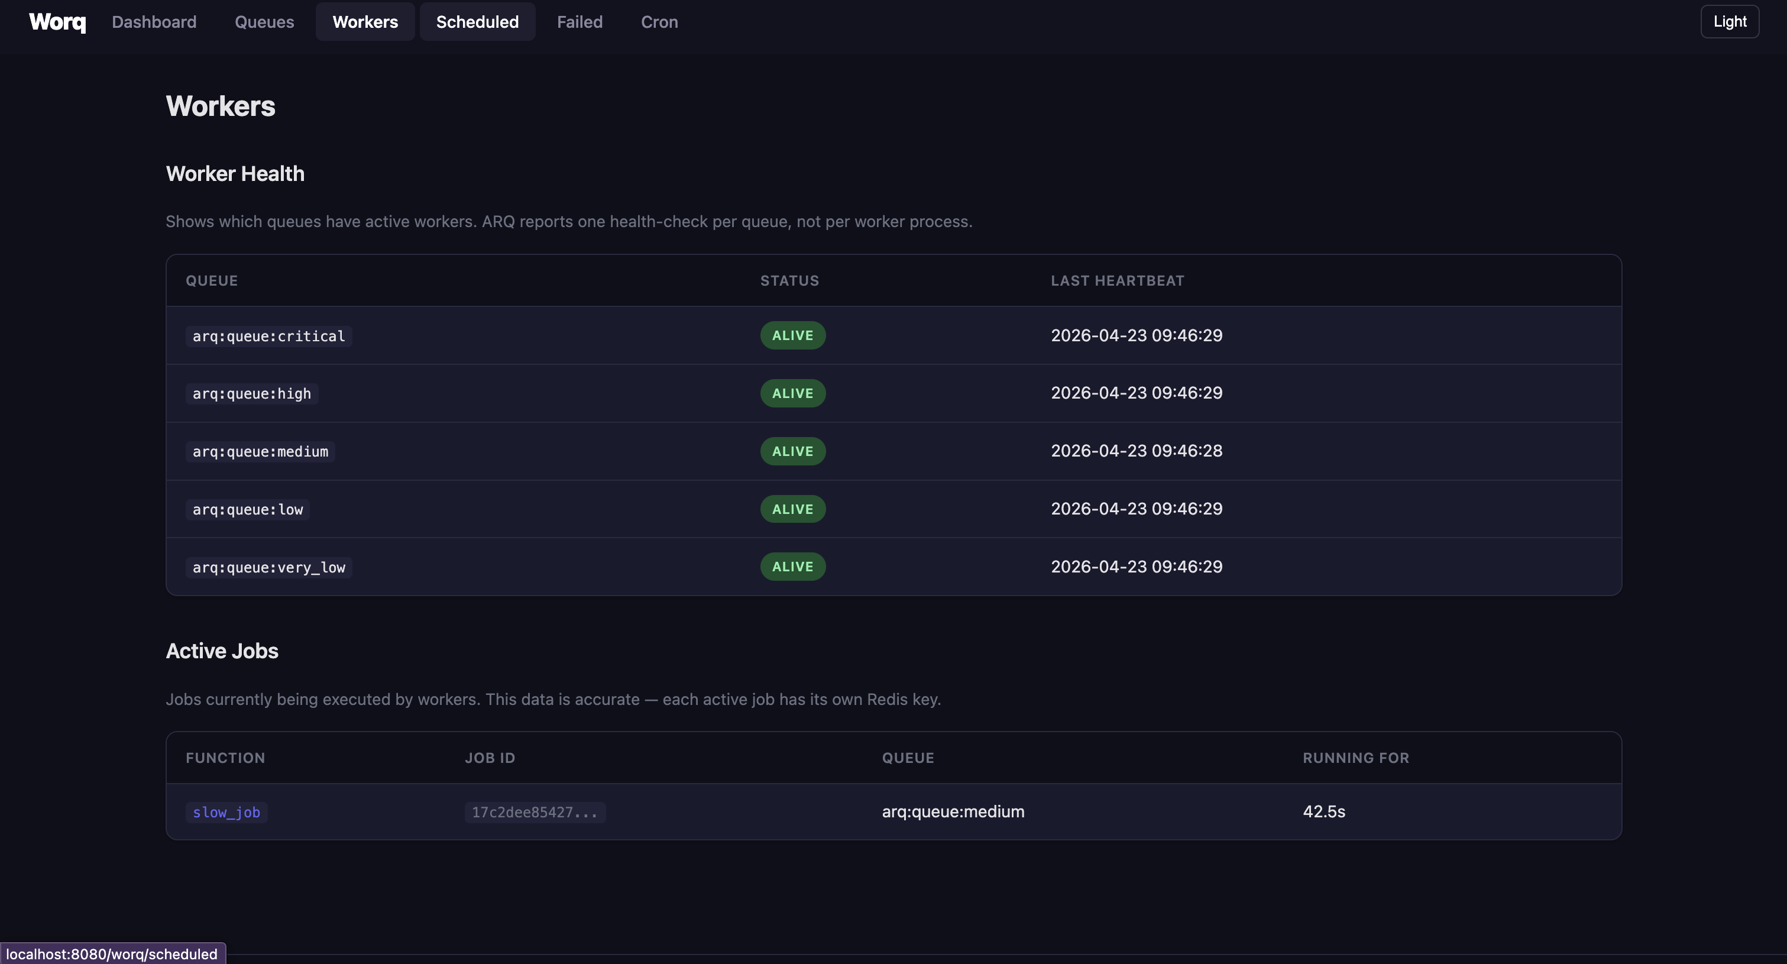Open the Failed tab
Screen dimensions: 1787x964
[580, 21]
